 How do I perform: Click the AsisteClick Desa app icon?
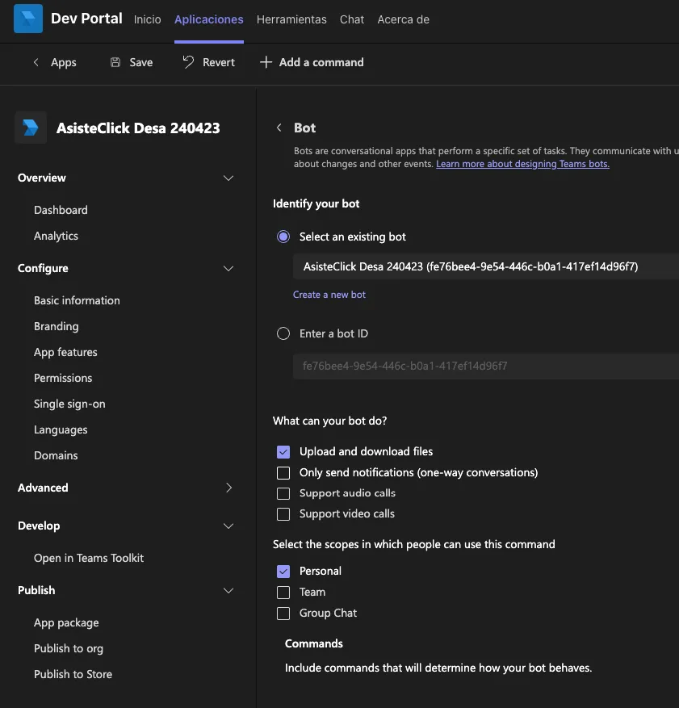pos(31,128)
